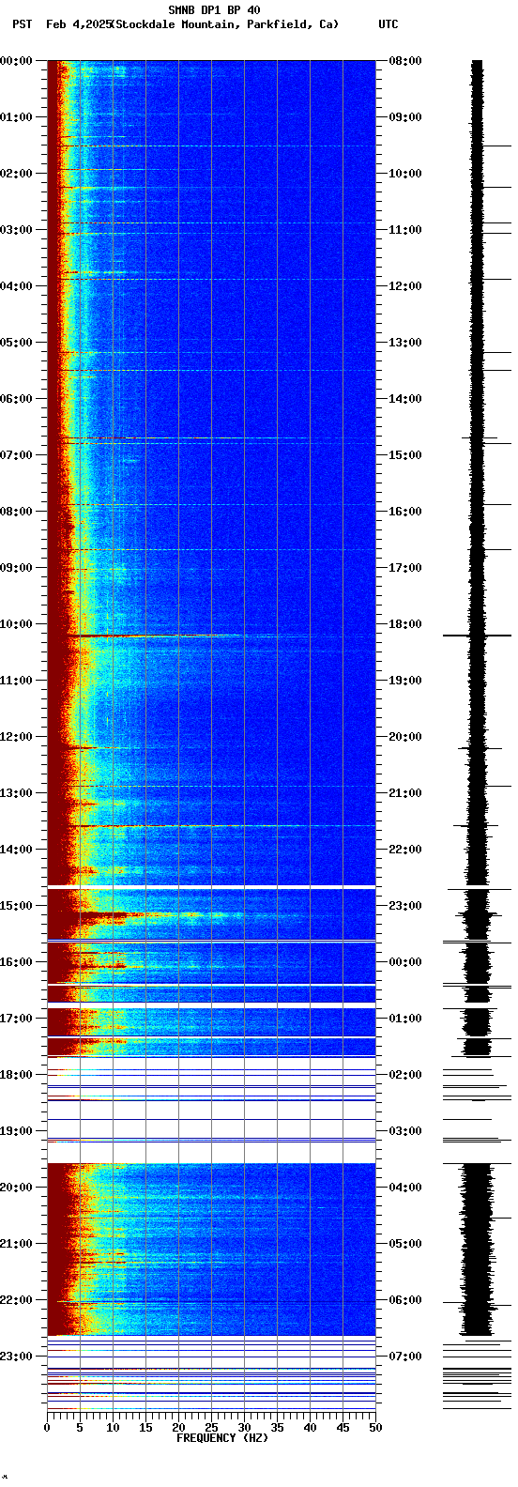
Task: Click the 16:00 PST time label on left axis
Action: [x=17, y=962]
